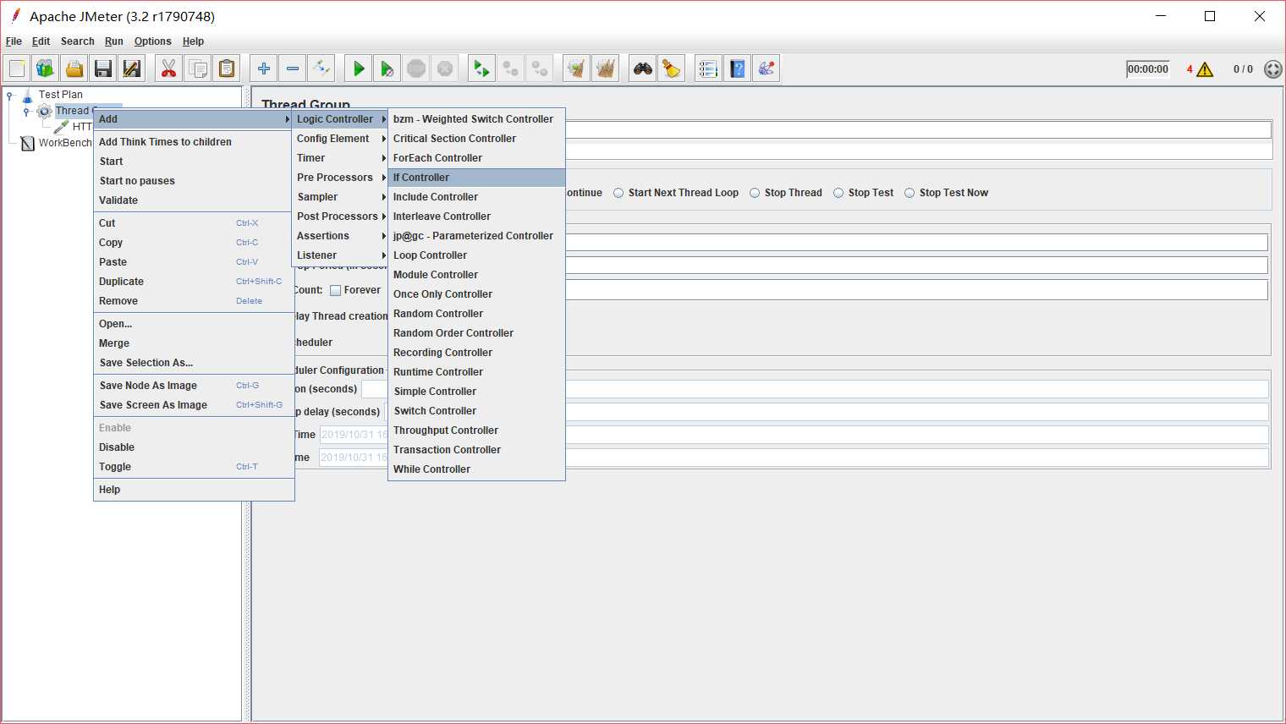Expand the Post Processors submenu
This screenshot has height=724, width=1286.
click(340, 217)
